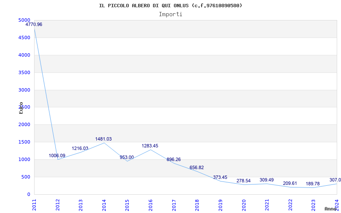Click the 2014 x-axis year label
341x213 pixels.
(104, 205)
